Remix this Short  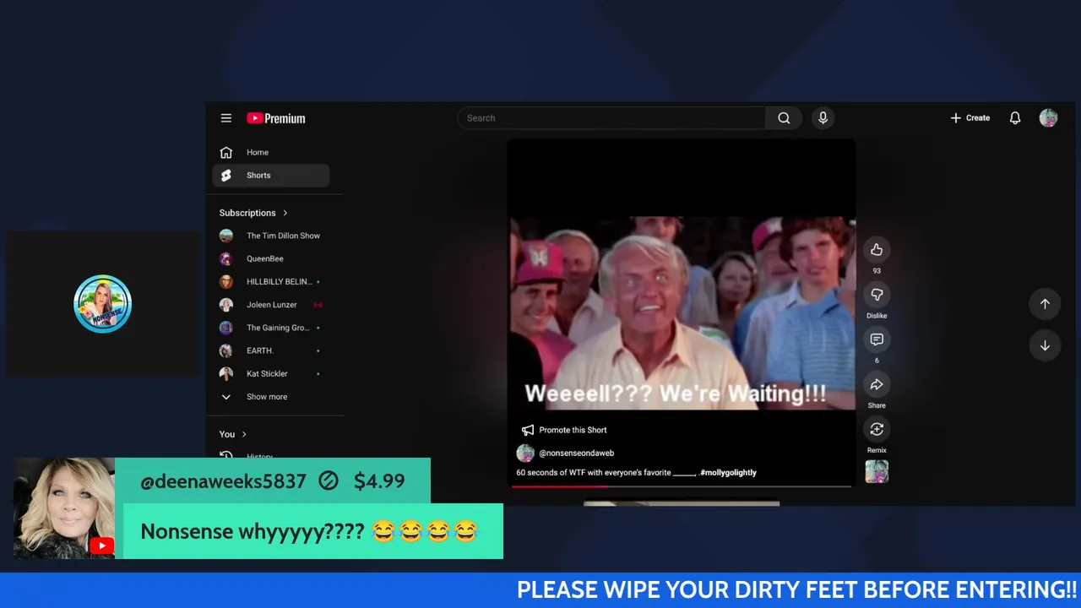877,429
